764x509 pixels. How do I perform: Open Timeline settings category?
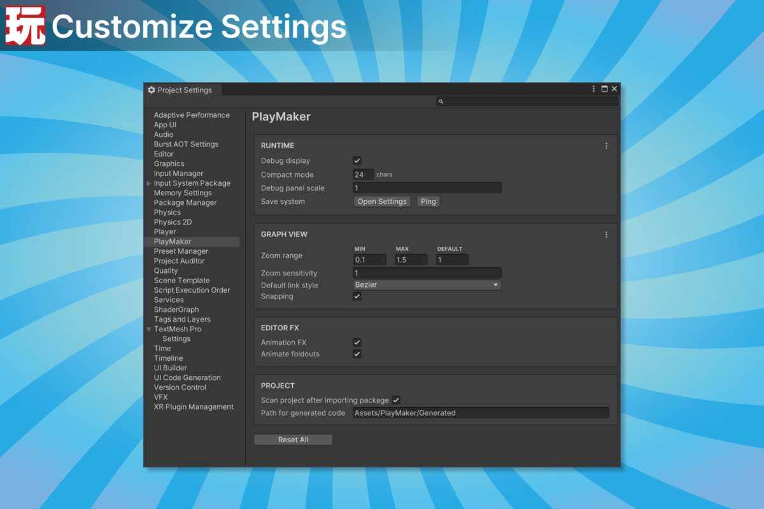pos(169,358)
